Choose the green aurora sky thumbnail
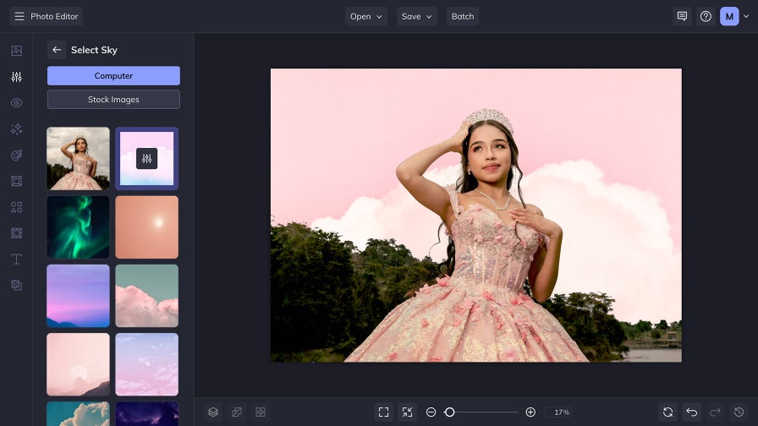Viewport: 758px width, 426px height. 78,227
